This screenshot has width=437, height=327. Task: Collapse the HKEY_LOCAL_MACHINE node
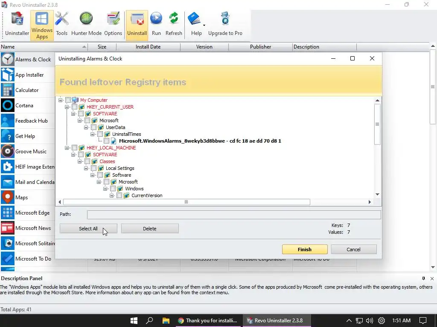[67, 148]
